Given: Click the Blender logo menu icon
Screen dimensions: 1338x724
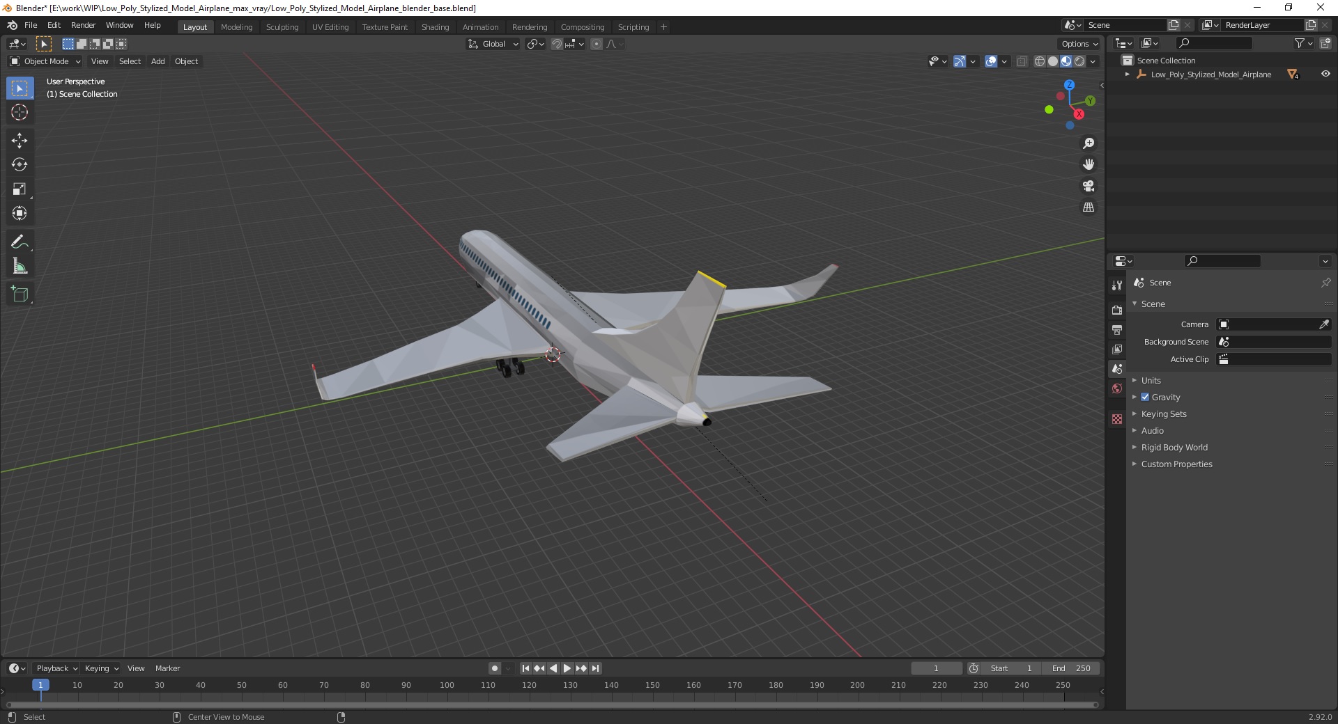Looking at the screenshot, I should pos(12,25).
